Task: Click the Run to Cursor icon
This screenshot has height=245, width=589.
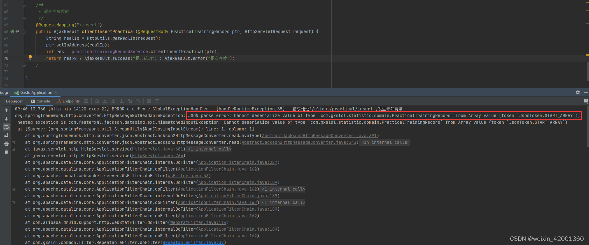Action: pyautogui.click(x=138, y=101)
